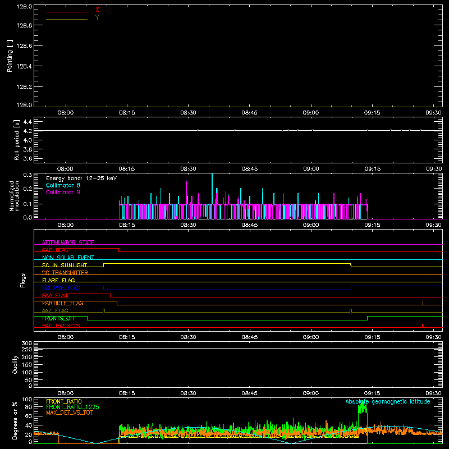Click the 128.2 pointing tick label
The width and height of the screenshot is (449, 449).
[x=24, y=87]
